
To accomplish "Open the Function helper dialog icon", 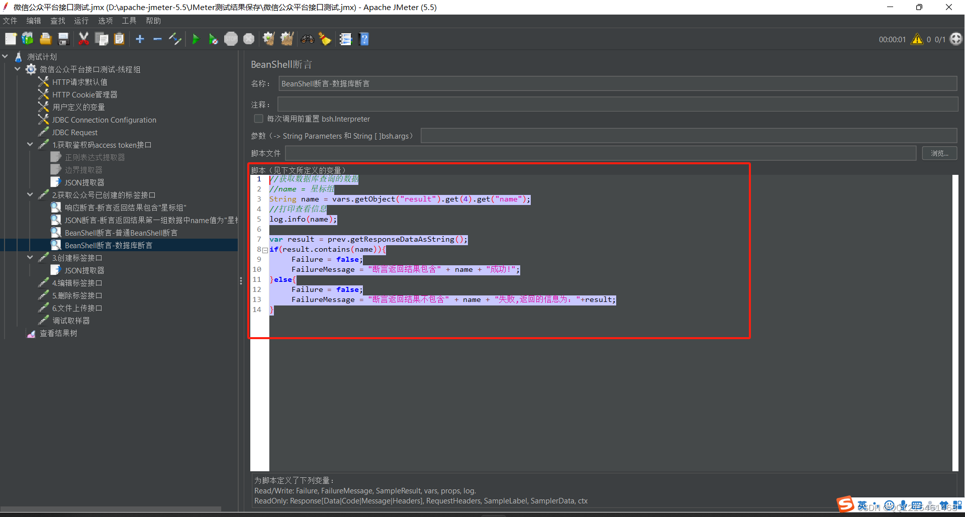I will coord(346,39).
